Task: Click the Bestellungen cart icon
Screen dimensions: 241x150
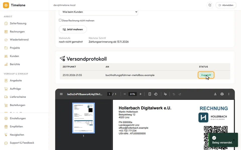Action: 6,105
